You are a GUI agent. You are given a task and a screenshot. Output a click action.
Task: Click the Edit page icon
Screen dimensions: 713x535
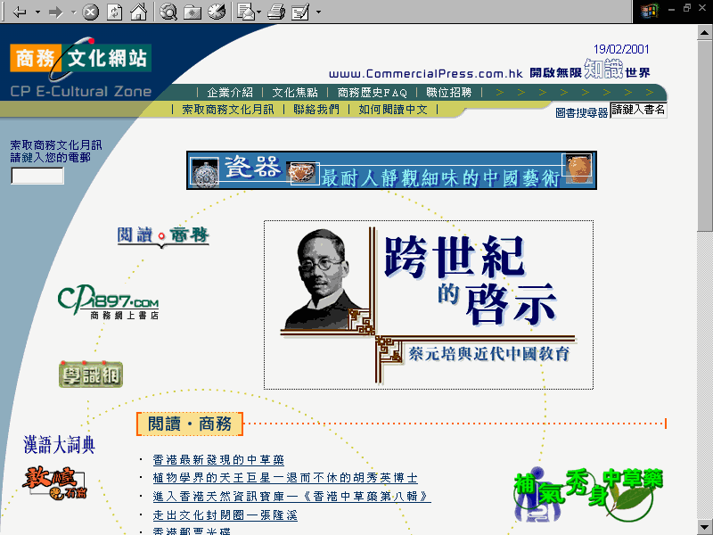coord(300,12)
